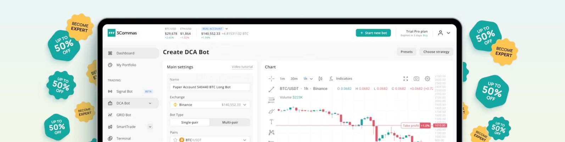Open the Binance exchange dropdown
565x142 pixels.
[x=210, y=105]
